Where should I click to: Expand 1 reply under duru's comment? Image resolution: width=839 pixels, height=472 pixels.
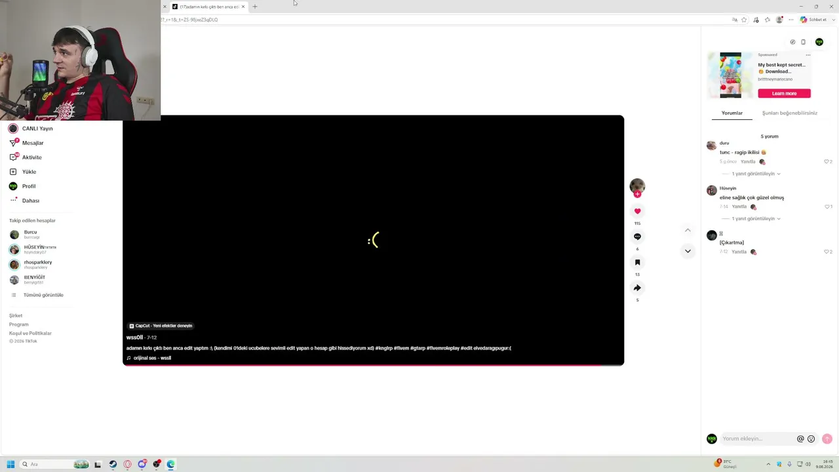pos(756,174)
